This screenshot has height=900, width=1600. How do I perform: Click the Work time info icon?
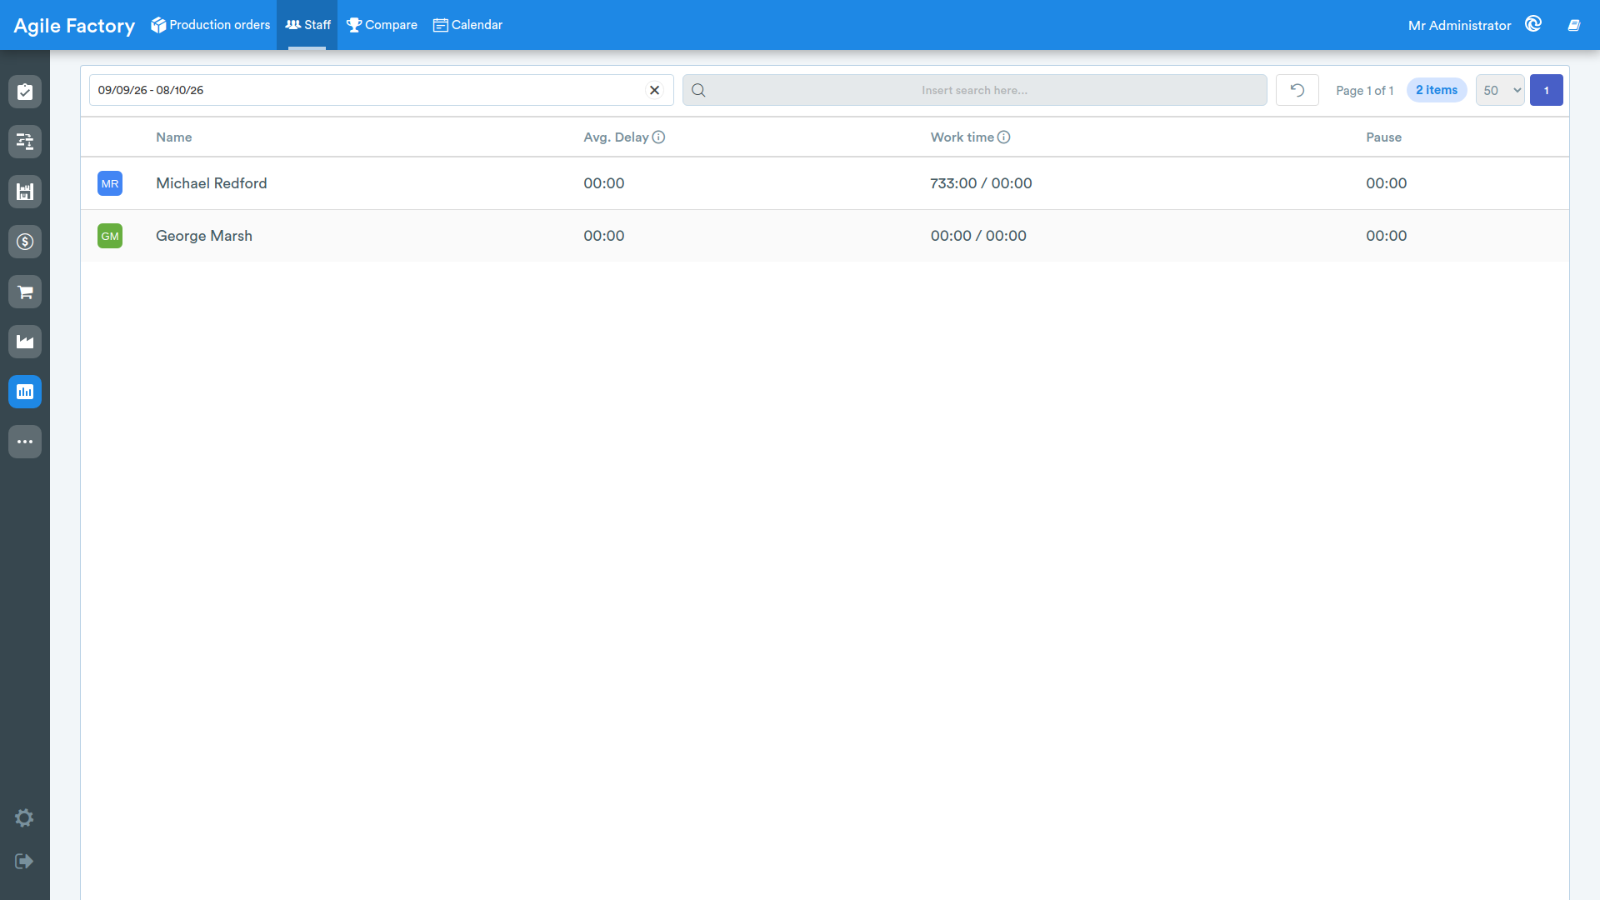1003,137
